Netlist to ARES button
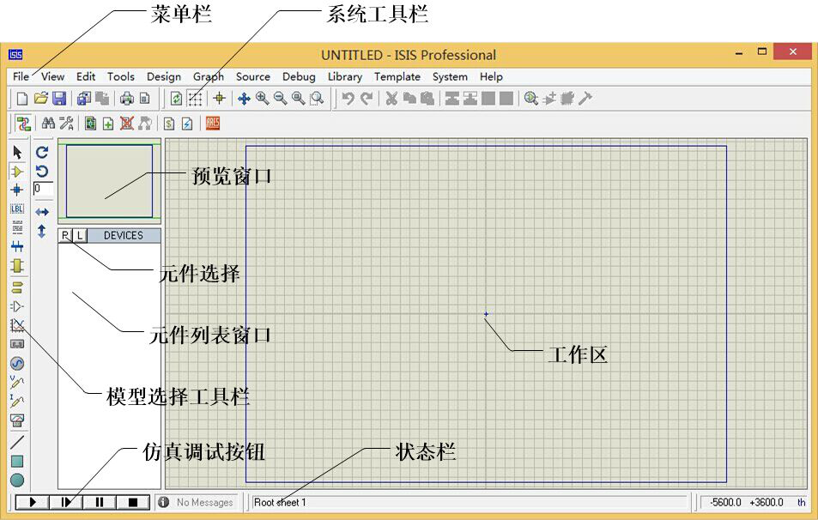This screenshot has height=520, width=818. 213,124
